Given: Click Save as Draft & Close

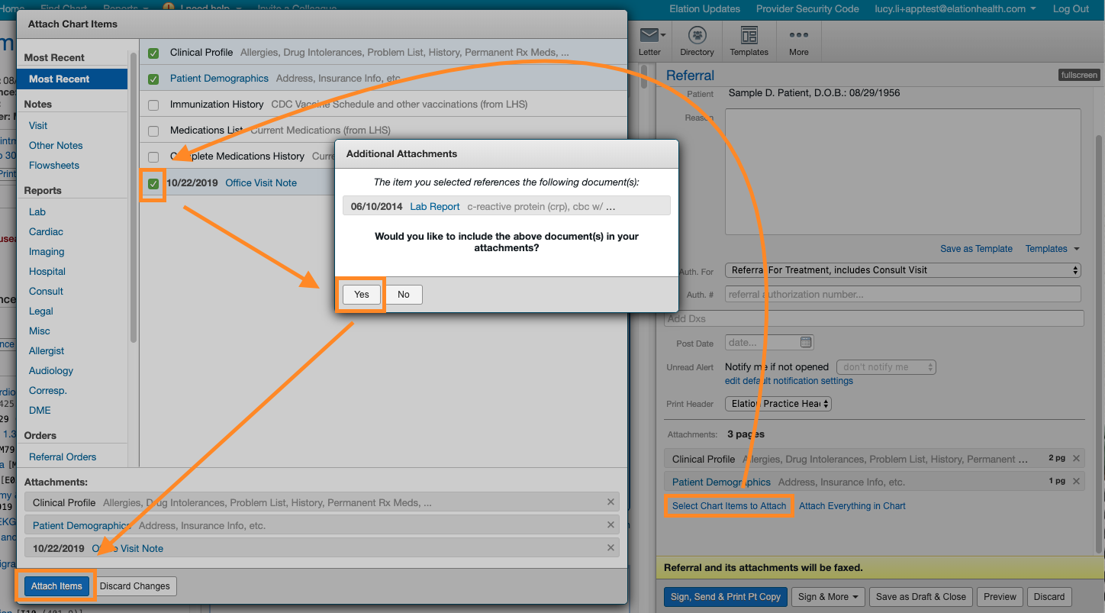Looking at the screenshot, I should 920,597.
